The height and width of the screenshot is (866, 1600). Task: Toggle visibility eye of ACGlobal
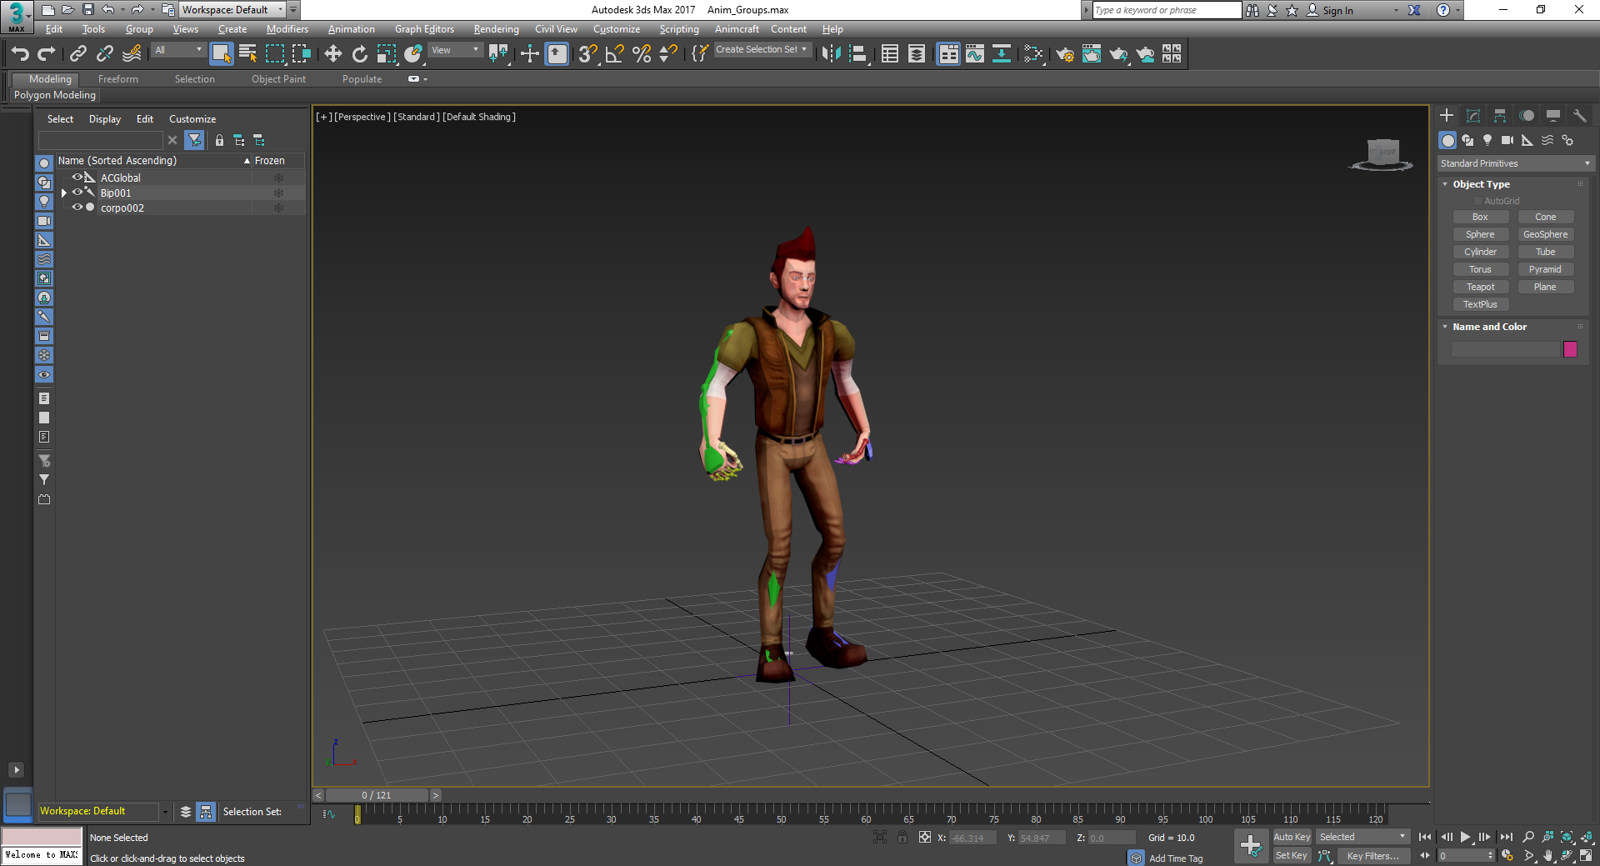(77, 178)
